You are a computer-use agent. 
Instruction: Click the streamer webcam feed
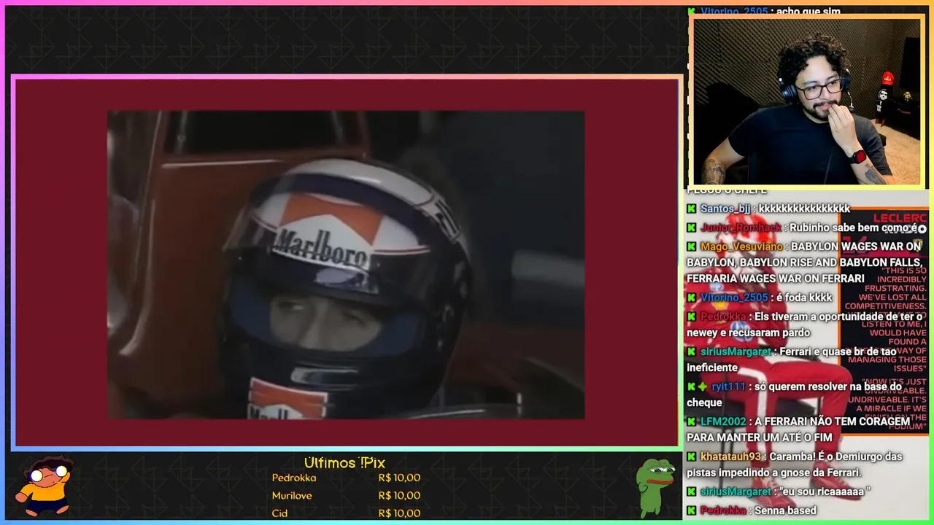click(806, 101)
